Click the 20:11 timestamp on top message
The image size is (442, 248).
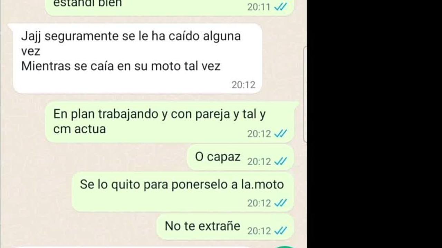(259, 7)
